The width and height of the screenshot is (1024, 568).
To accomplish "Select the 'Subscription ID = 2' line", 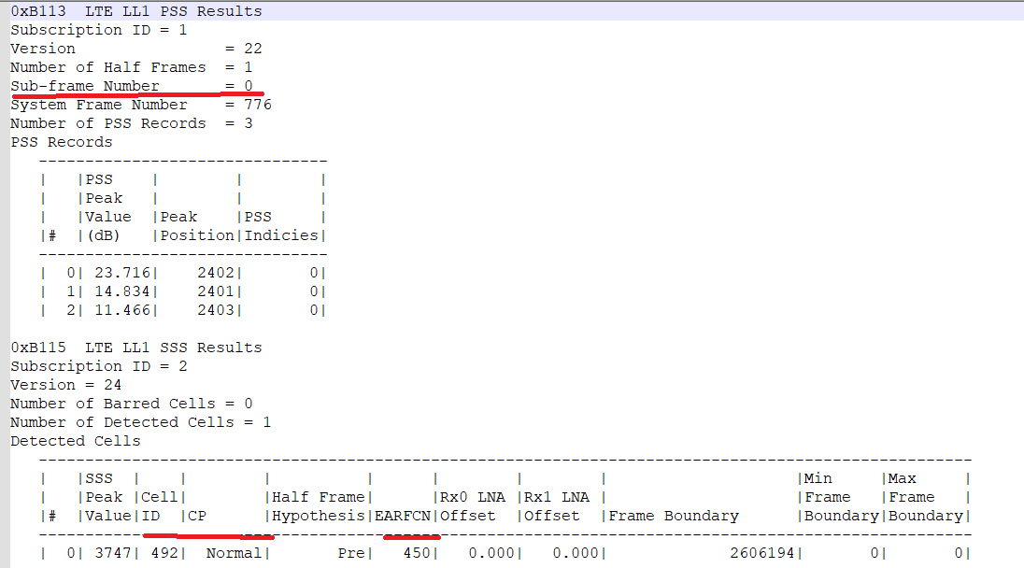I will point(99,366).
